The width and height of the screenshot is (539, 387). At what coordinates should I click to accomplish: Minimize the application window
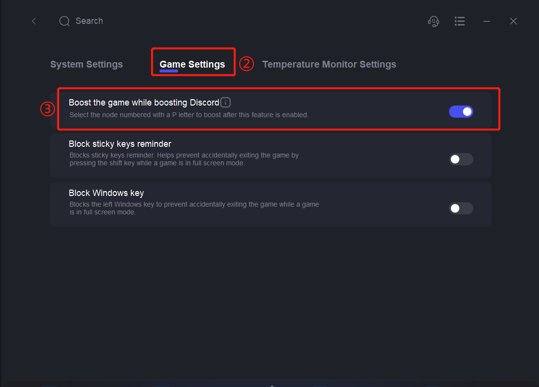click(486, 21)
